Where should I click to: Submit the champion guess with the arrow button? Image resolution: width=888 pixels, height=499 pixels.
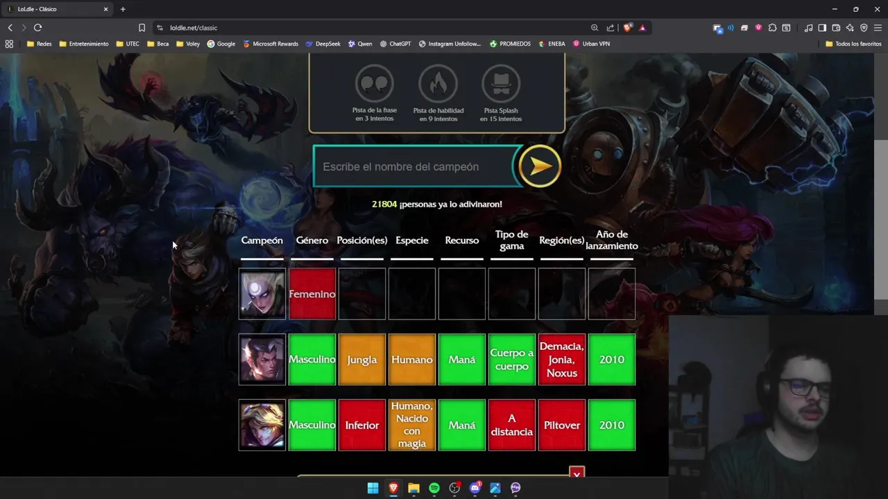[540, 166]
